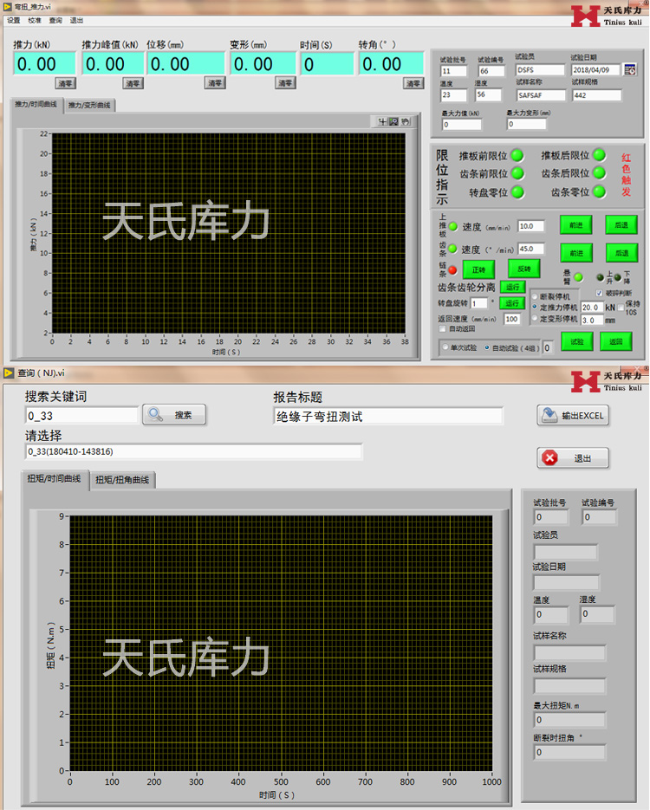Switch to the 扭矩/时间曲线 tab
650x810 pixels.
coord(55,479)
